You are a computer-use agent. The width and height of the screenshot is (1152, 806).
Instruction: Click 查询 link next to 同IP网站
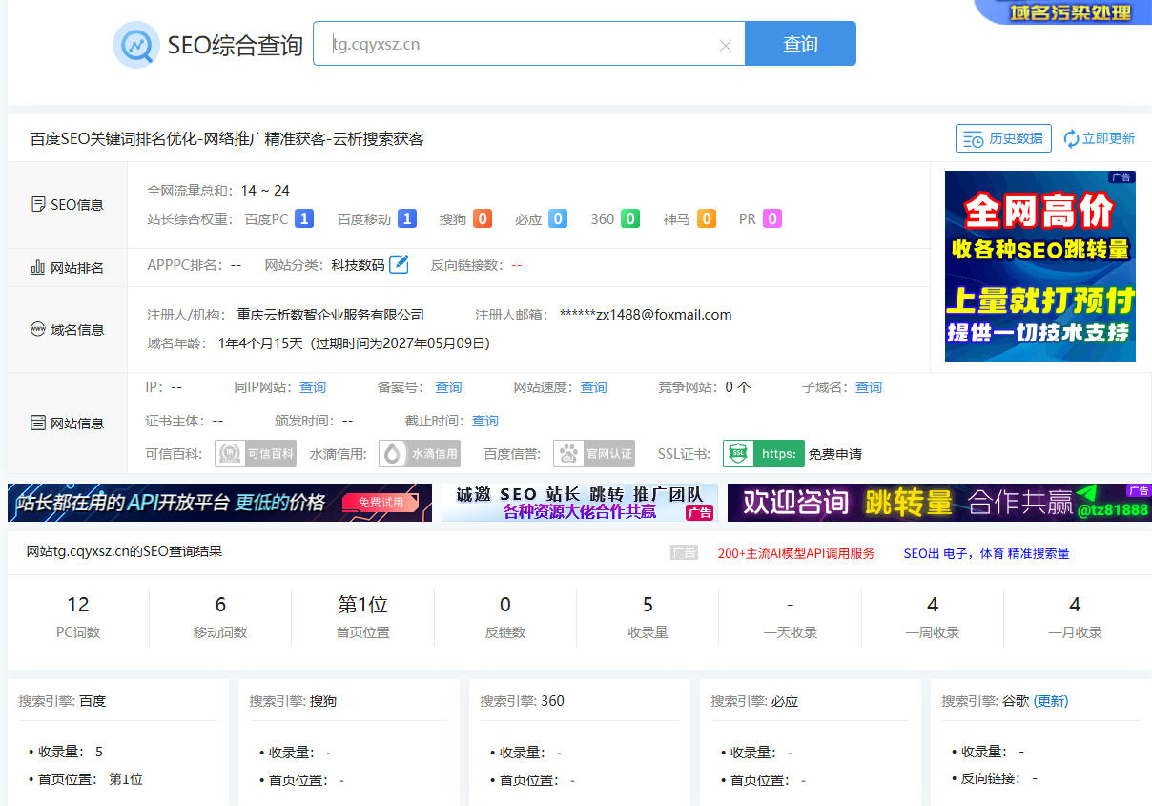click(313, 387)
